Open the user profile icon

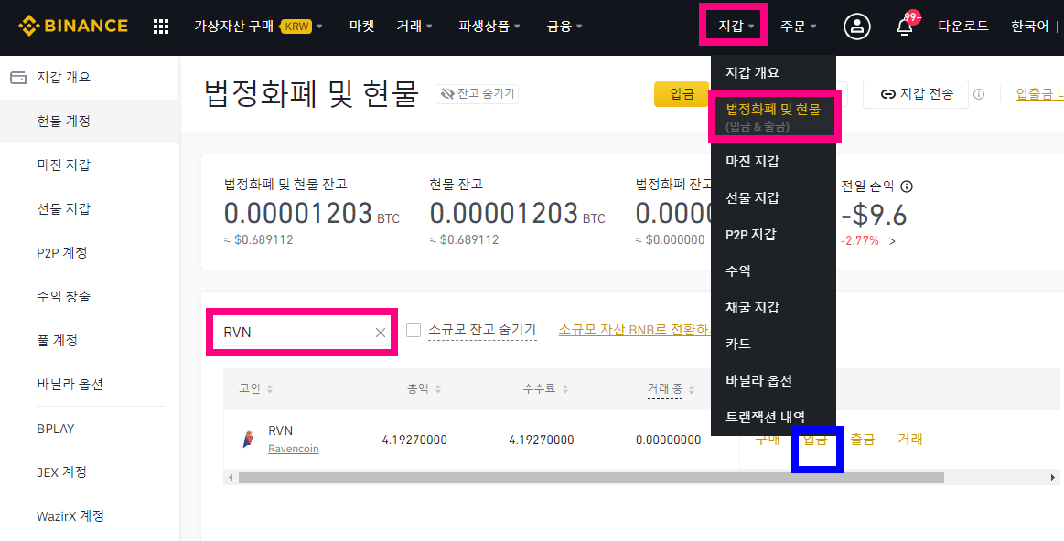click(857, 27)
